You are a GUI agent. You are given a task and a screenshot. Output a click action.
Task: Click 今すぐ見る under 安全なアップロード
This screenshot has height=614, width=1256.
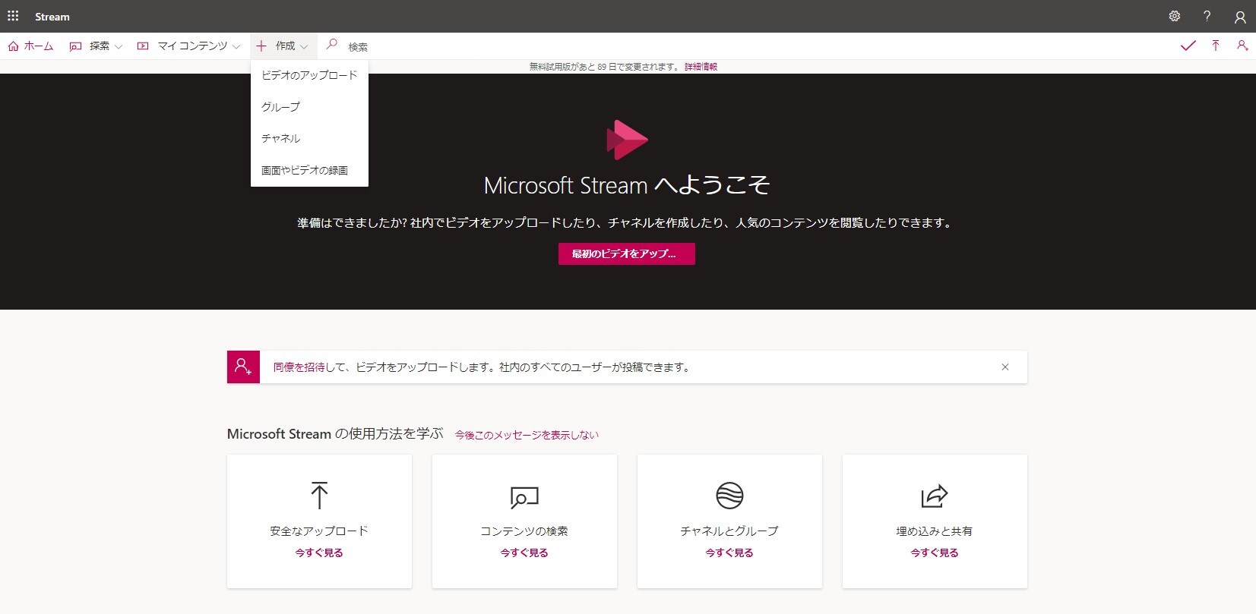(319, 553)
